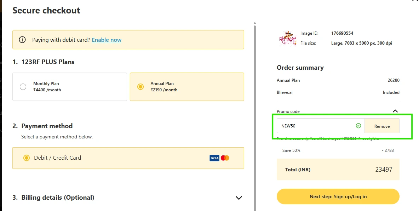Click the Mastercard payment icon
This screenshot has height=211, width=419.
[x=224, y=158]
